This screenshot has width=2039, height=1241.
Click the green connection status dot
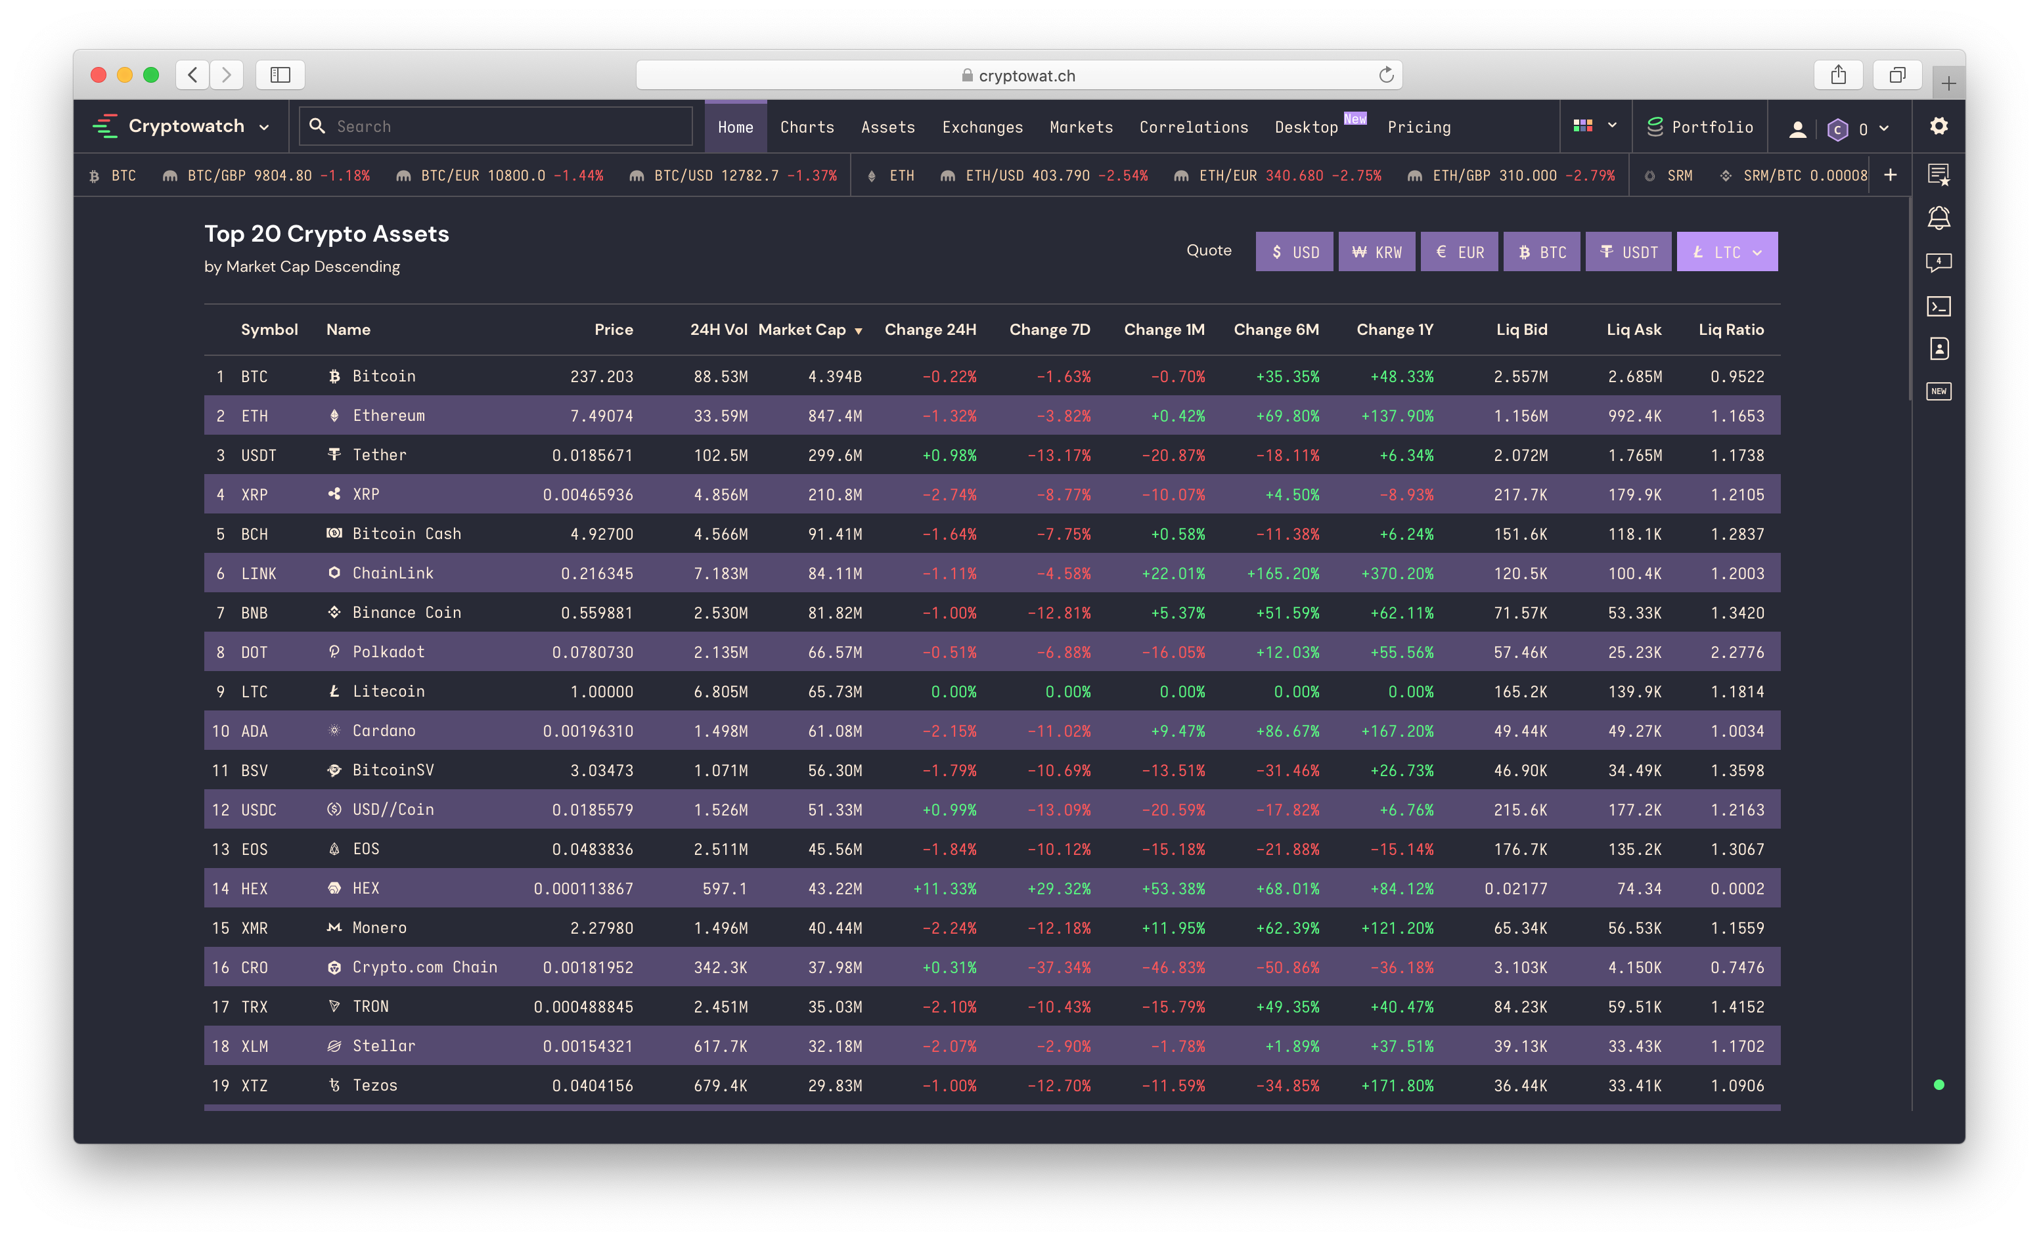pos(1938,1085)
